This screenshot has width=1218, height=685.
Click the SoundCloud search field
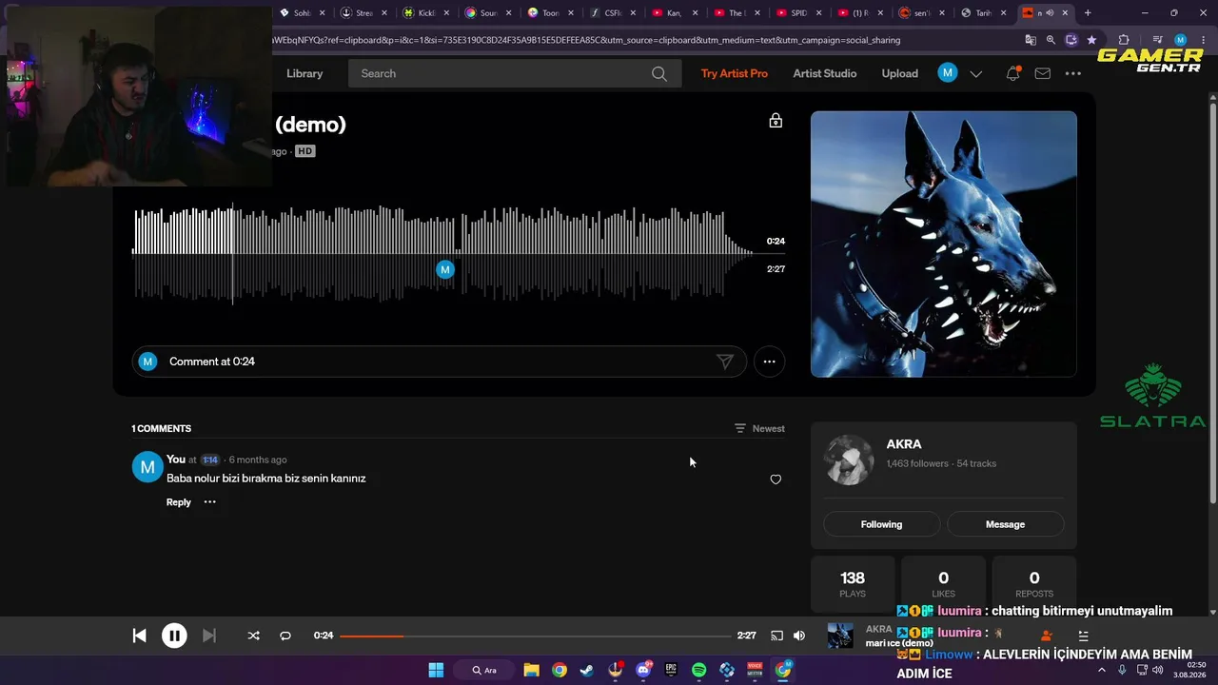coord(515,73)
